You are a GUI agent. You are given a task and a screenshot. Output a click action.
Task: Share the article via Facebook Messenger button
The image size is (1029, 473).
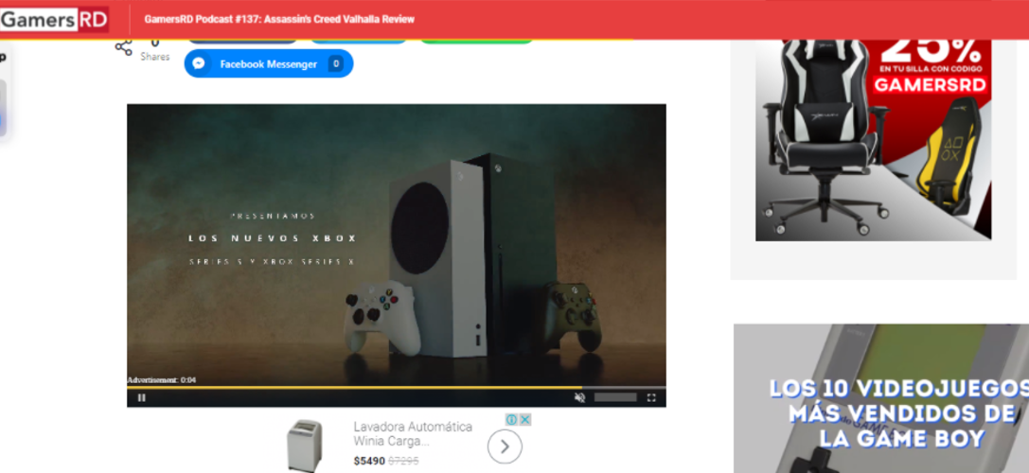269,63
